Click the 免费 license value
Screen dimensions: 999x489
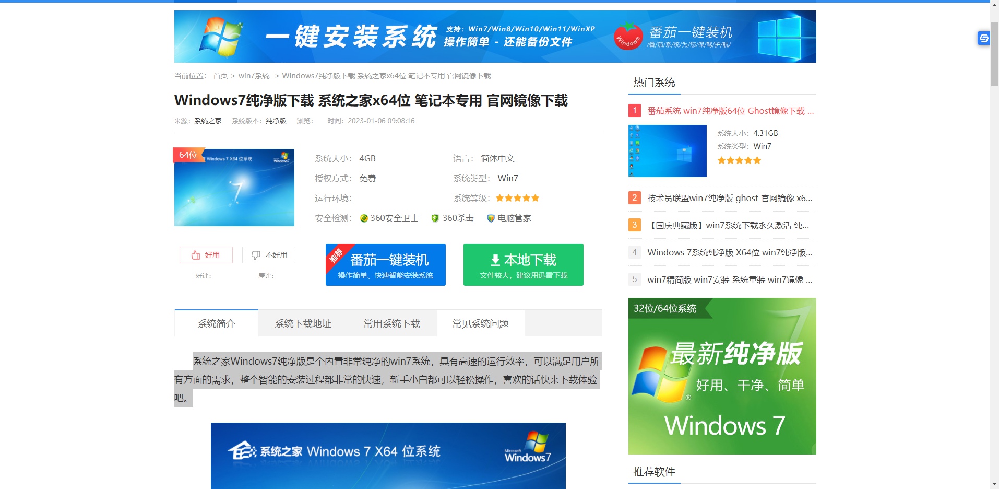point(367,178)
